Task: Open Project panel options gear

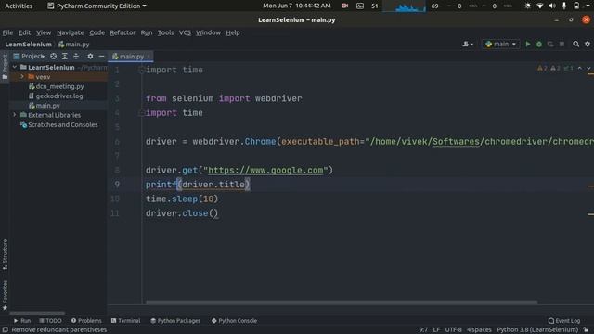Action: (90, 56)
